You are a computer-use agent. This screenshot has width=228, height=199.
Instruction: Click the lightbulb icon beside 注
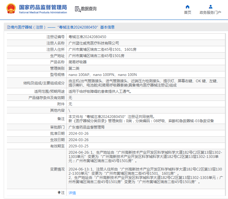59,193
